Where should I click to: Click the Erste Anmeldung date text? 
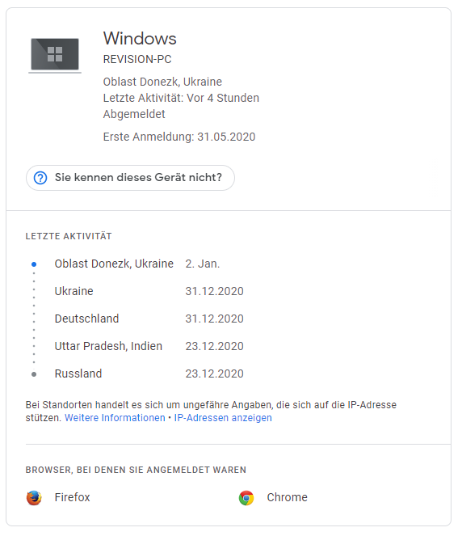(x=179, y=137)
